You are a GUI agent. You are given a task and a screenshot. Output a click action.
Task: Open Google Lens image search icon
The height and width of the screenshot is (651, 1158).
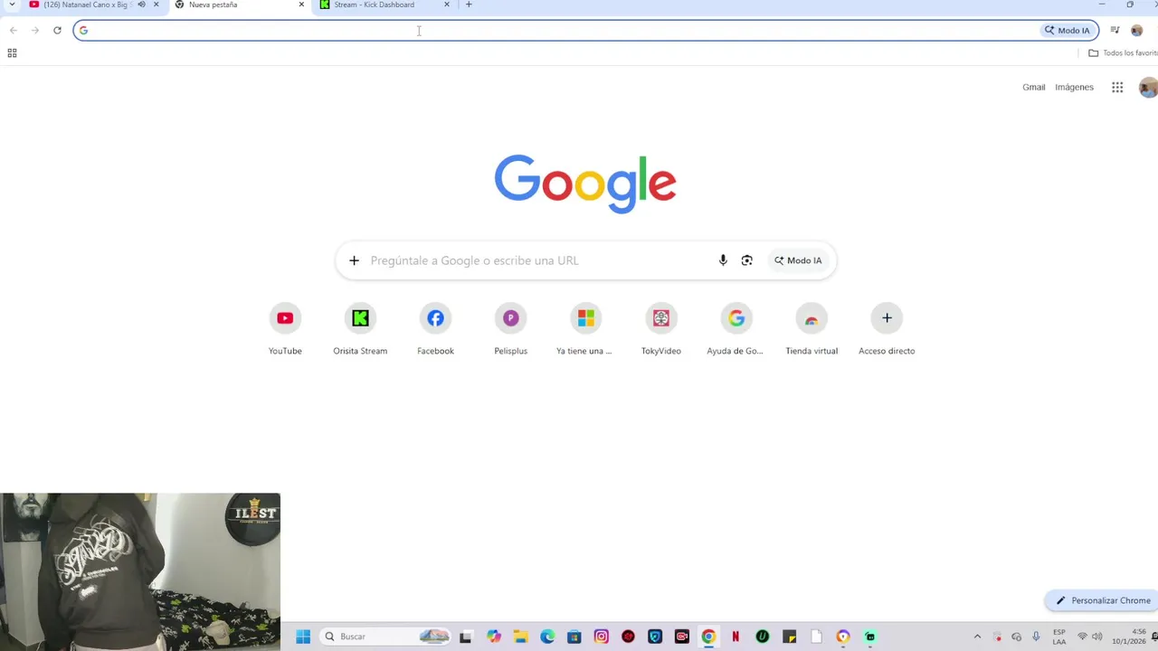[x=746, y=260]
